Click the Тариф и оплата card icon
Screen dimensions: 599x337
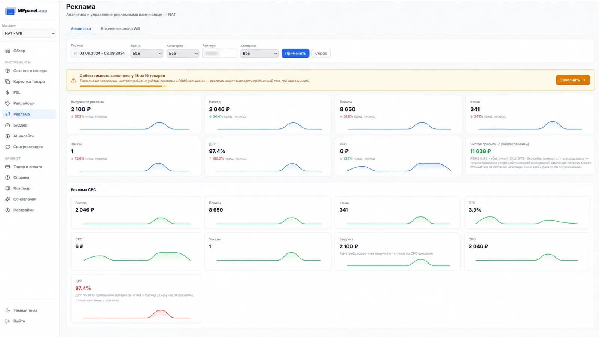(7, 167)
